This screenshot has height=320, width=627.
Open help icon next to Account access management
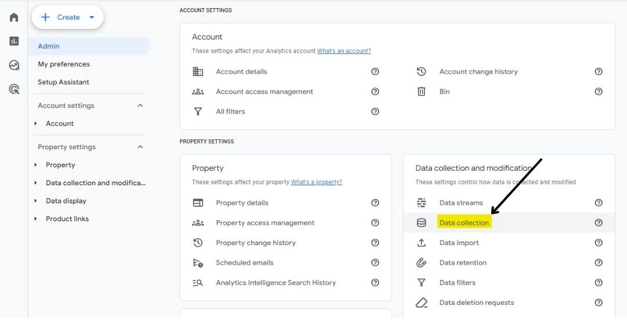click(375, 92)
